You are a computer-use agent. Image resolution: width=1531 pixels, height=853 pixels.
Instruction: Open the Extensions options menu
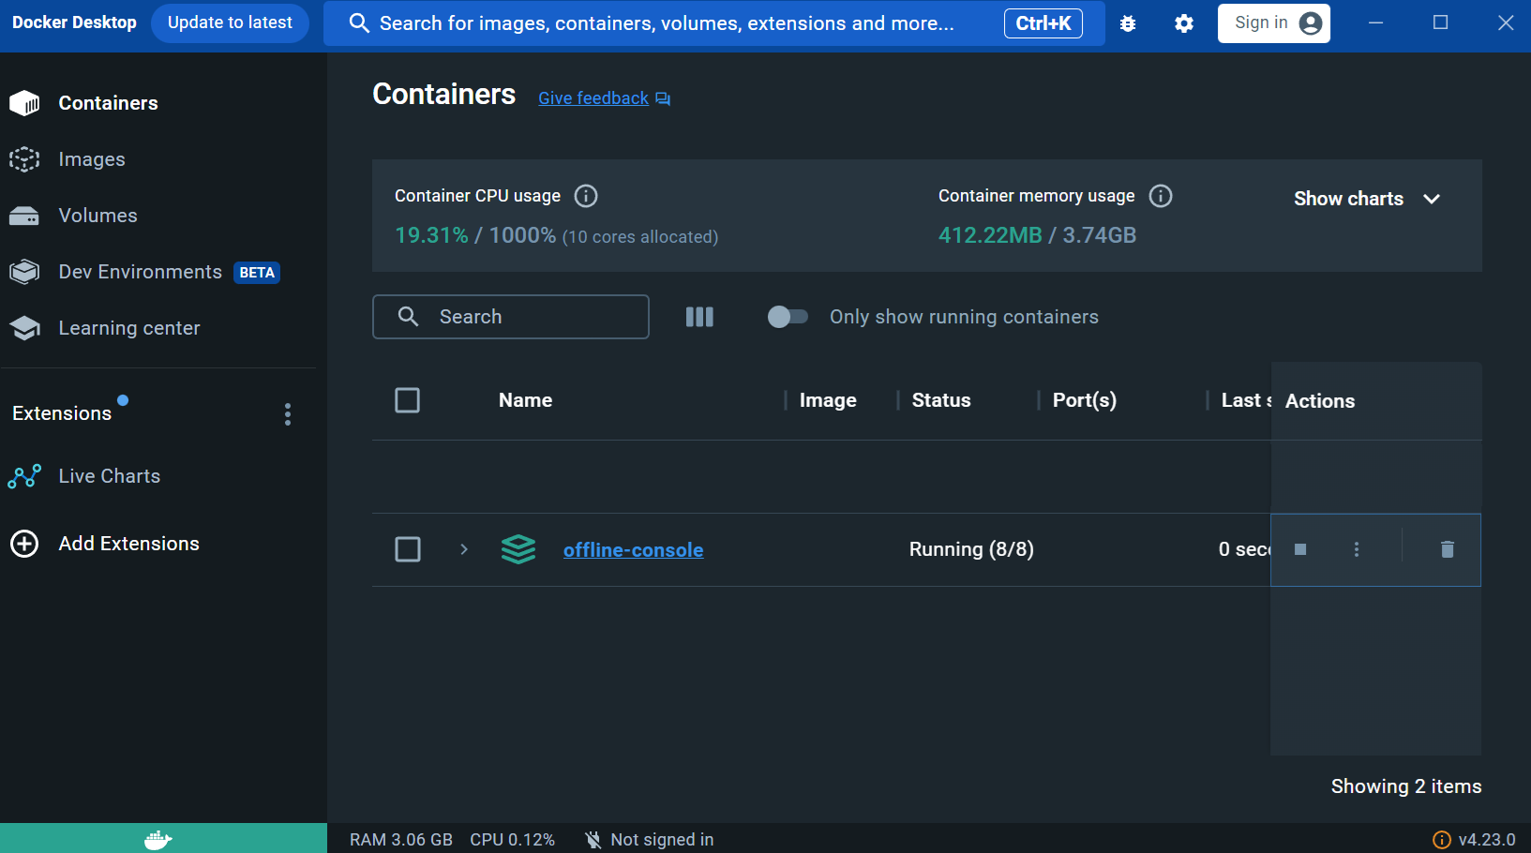(x=288, y=414)
